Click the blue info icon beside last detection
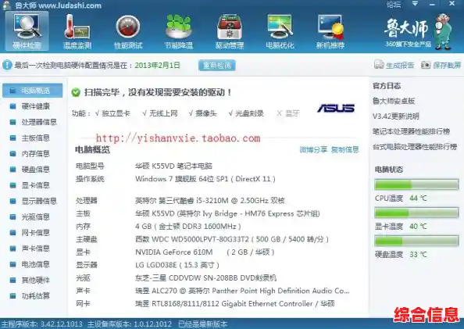 (7, 65)
